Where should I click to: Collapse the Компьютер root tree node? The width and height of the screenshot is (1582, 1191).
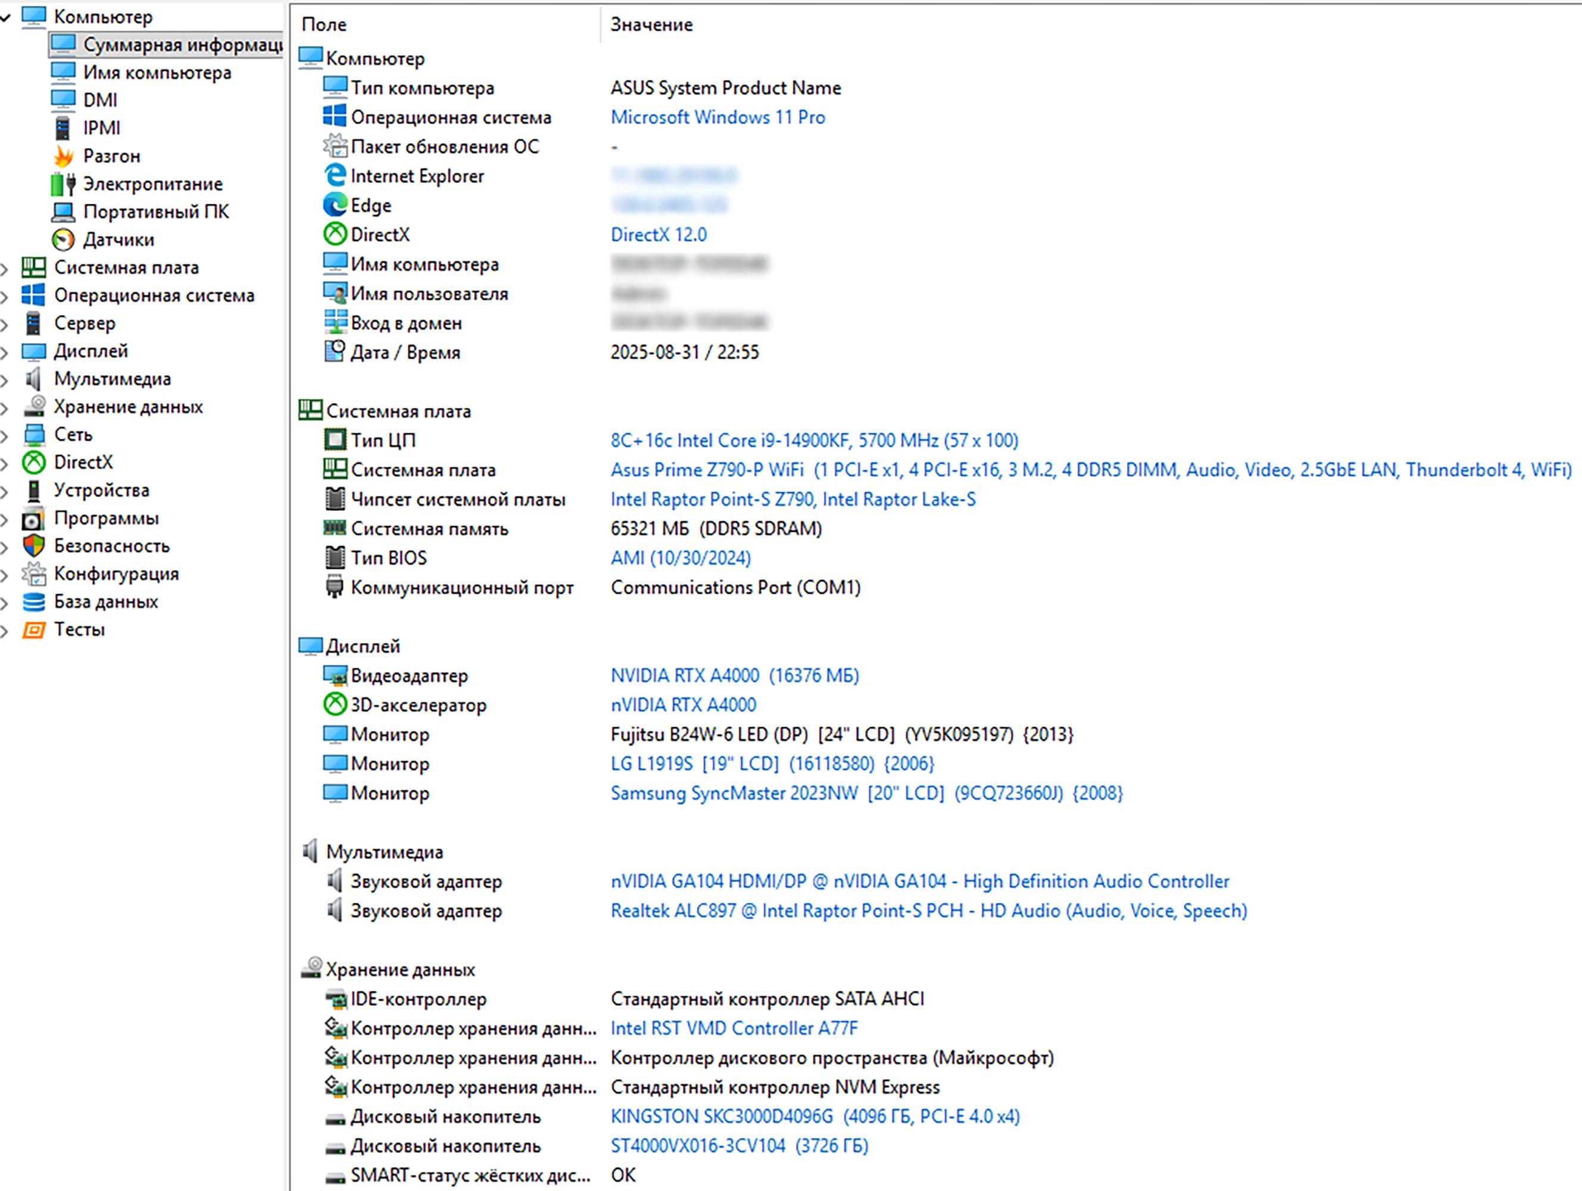pyautogui.click(x=5, y=17)
